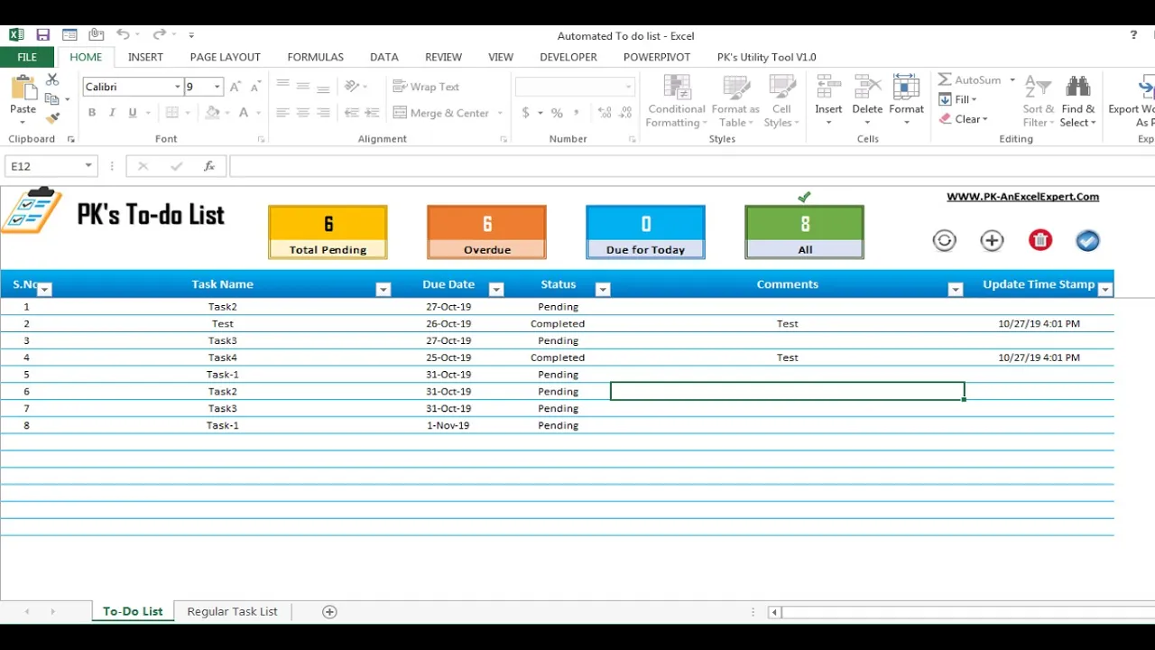The height and width of the screenshot is (650, 1155).
Task: Select center align icon
Action: point(303,113)
